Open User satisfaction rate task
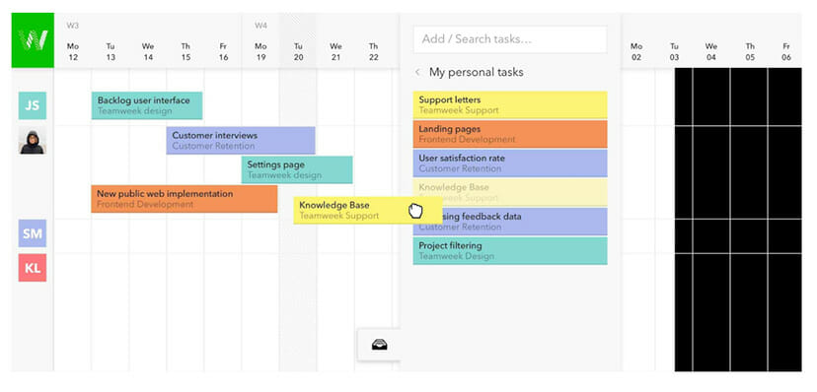The height and width of the screenshot is (392, 817). (x=510, y=163)
